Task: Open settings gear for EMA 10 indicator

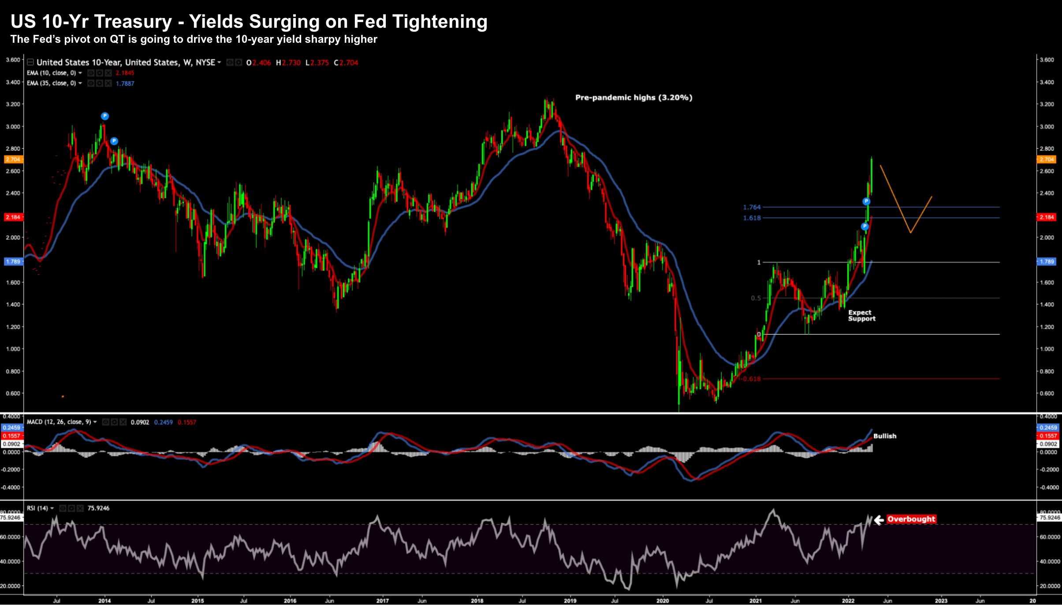Action: coord(100,73)
